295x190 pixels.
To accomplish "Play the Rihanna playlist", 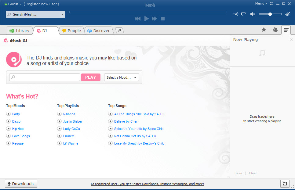I will 59,114.
